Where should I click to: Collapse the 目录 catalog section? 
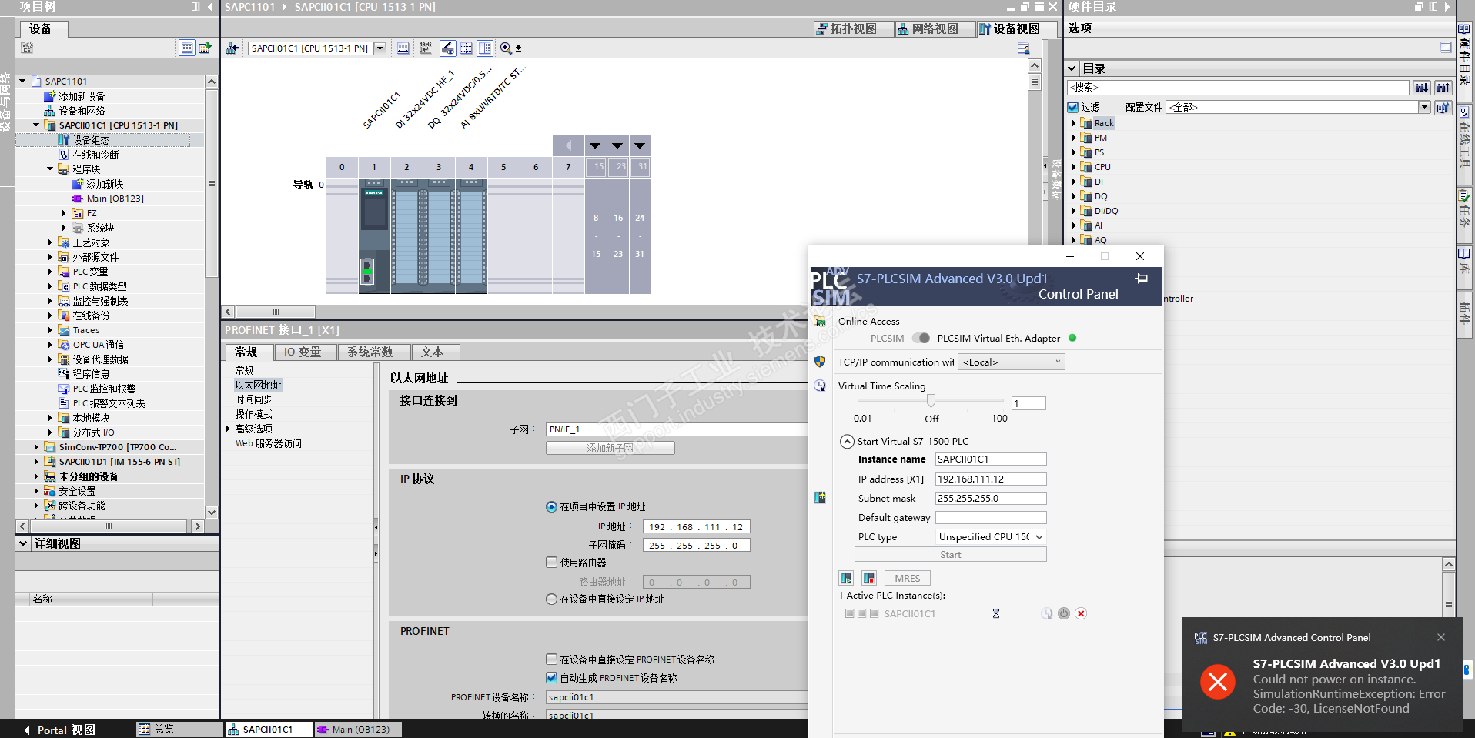1072,68
